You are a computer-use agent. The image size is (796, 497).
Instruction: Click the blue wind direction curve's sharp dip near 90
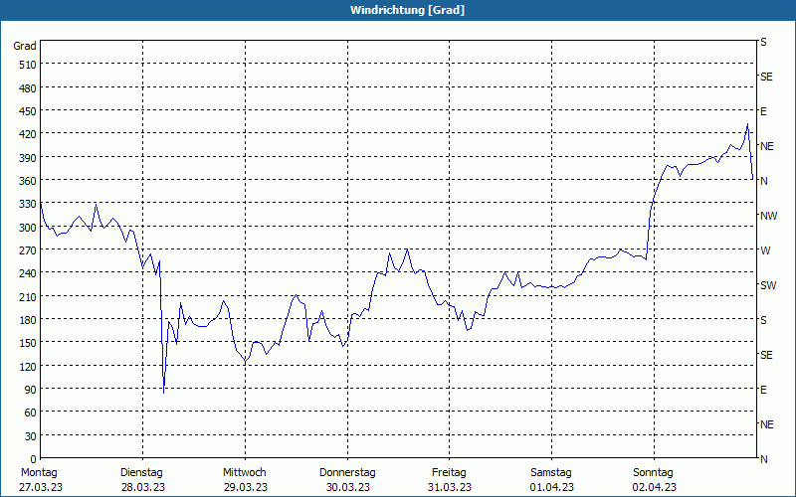[x=163, y=392]
